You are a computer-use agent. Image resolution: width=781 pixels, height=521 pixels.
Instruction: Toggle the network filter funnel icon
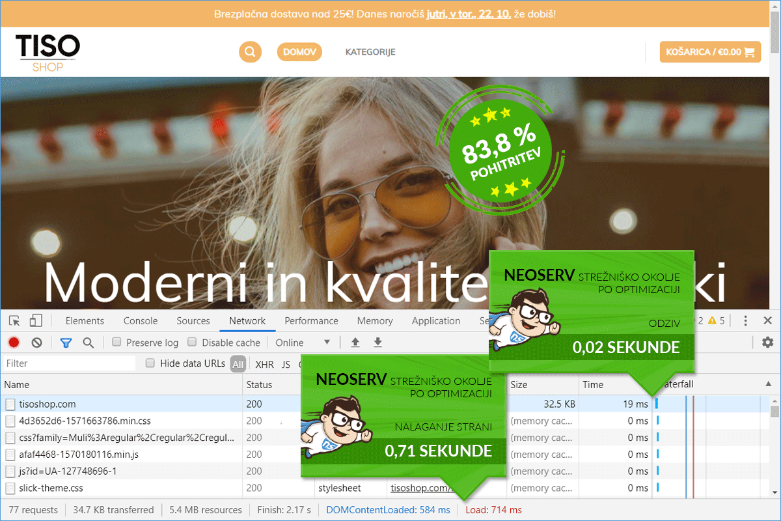(66, 343)
